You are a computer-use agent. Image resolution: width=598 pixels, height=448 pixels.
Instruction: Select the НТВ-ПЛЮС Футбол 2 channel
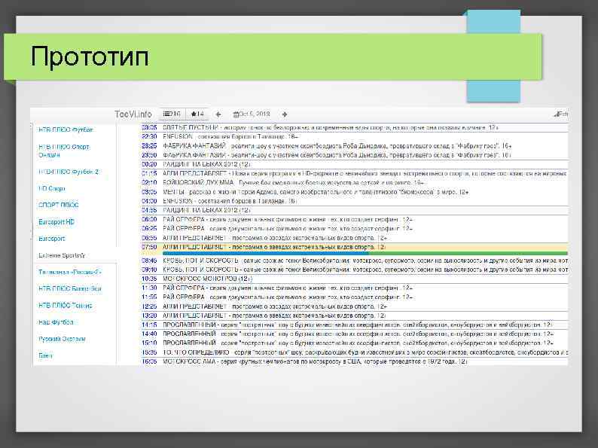[69, 172]
